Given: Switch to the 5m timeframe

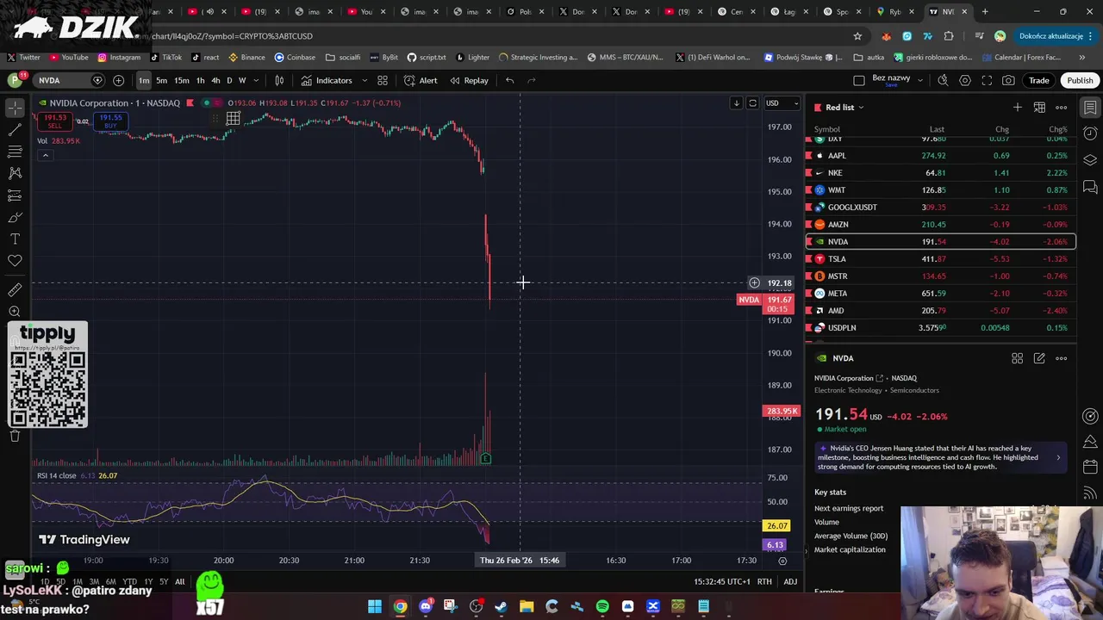Looking at the screenshot, I should [x=161, y=80].
